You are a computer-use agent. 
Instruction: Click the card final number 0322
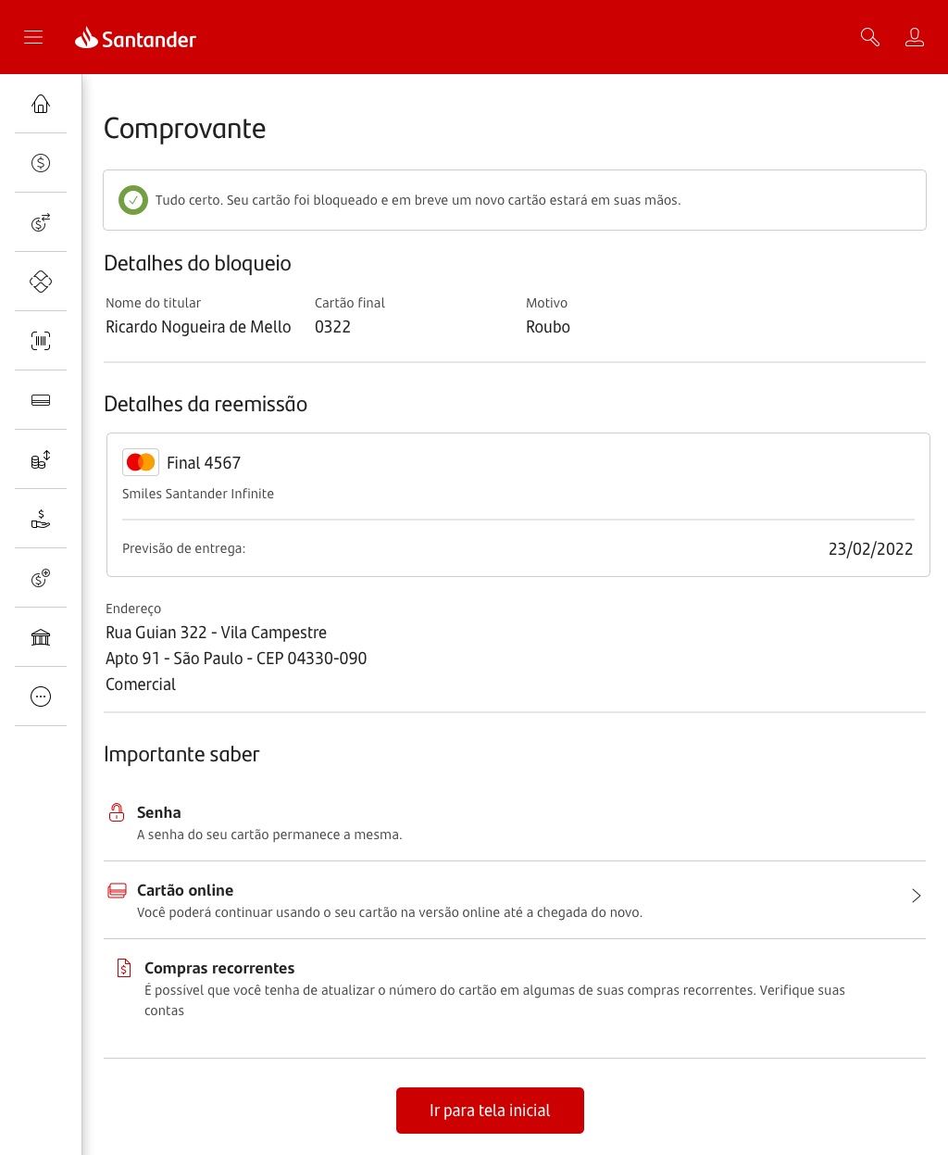(332, 327)
